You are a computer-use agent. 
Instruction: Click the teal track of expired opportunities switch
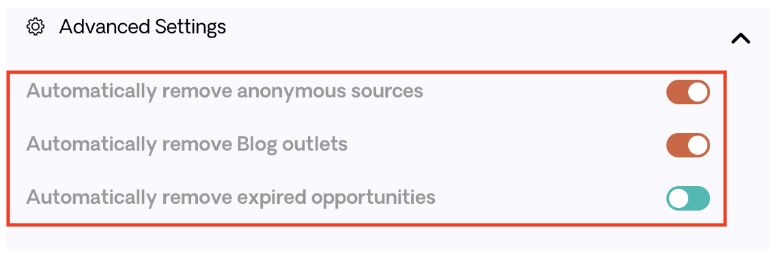pyautogui.click(x=699, y=198)
